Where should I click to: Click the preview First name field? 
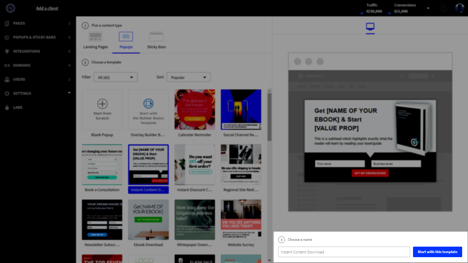[340, 164]
